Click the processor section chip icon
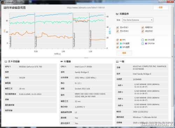The height and width of the screenshot is (128, 175). point(62,61)
